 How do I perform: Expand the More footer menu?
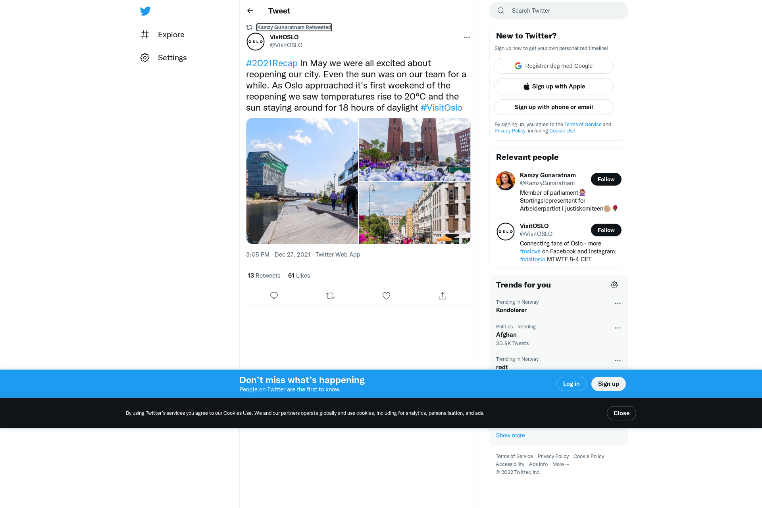click(x=561, y=464)
